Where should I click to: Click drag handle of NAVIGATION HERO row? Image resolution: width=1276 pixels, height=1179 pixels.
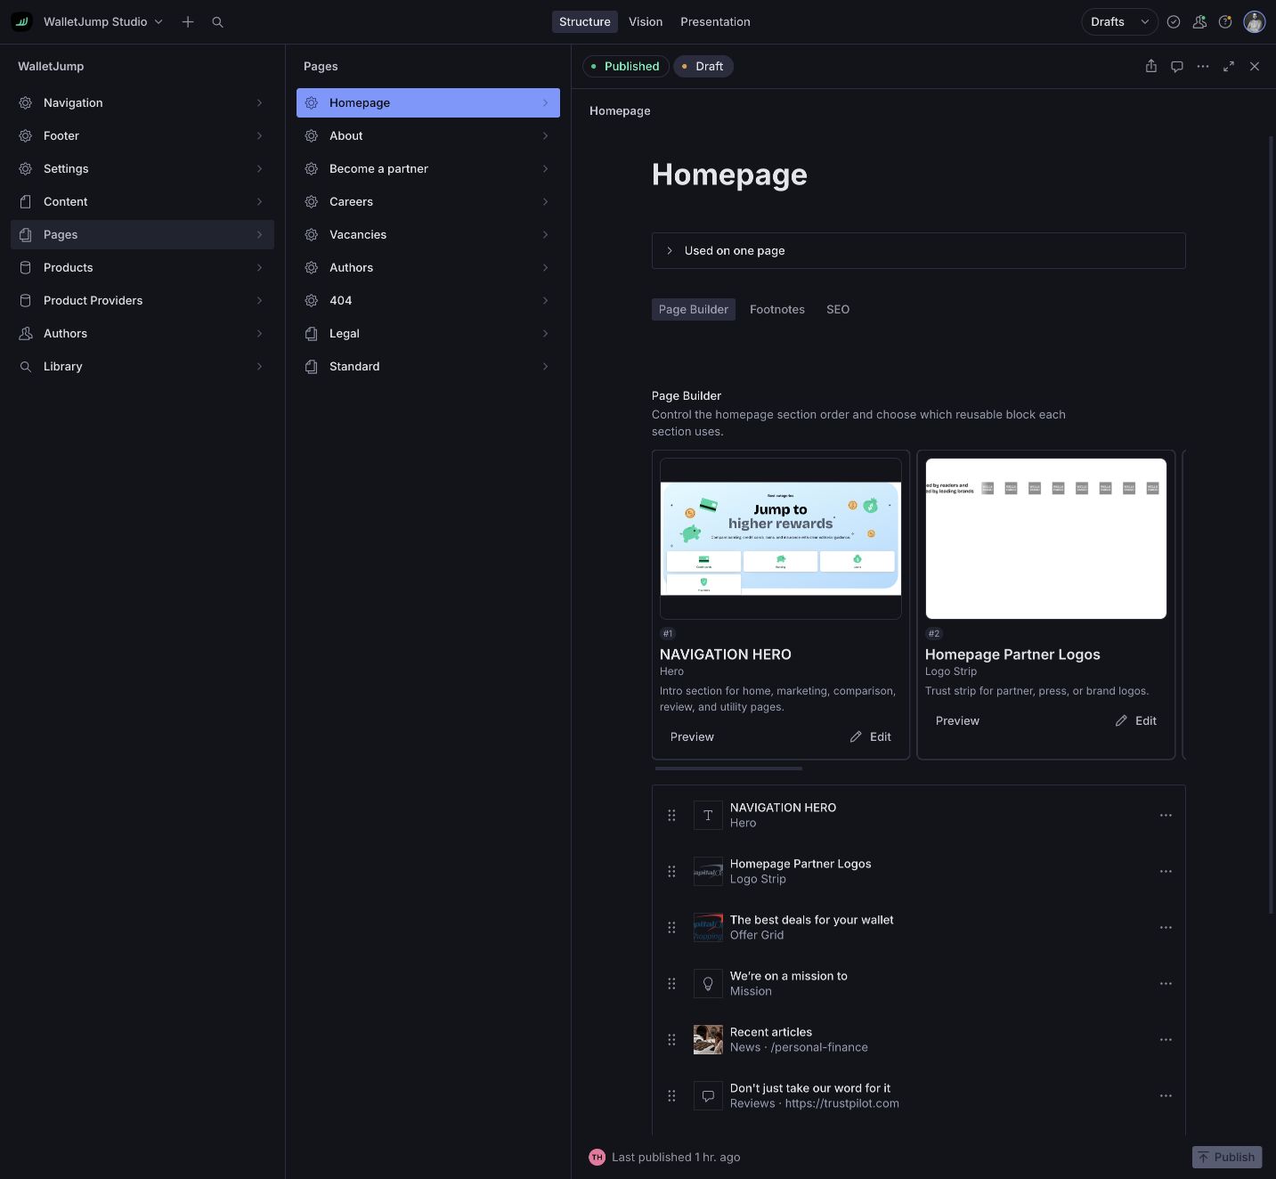(x=671, y=815)
